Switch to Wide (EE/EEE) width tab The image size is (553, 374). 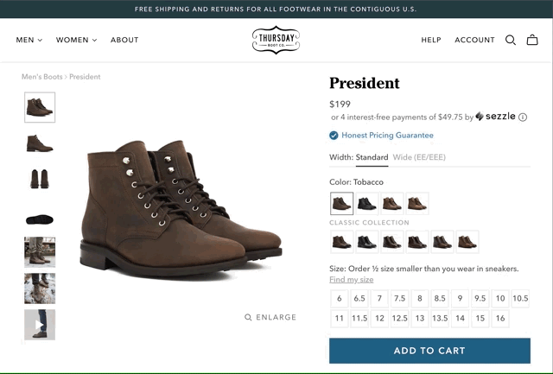coord(419,157)
